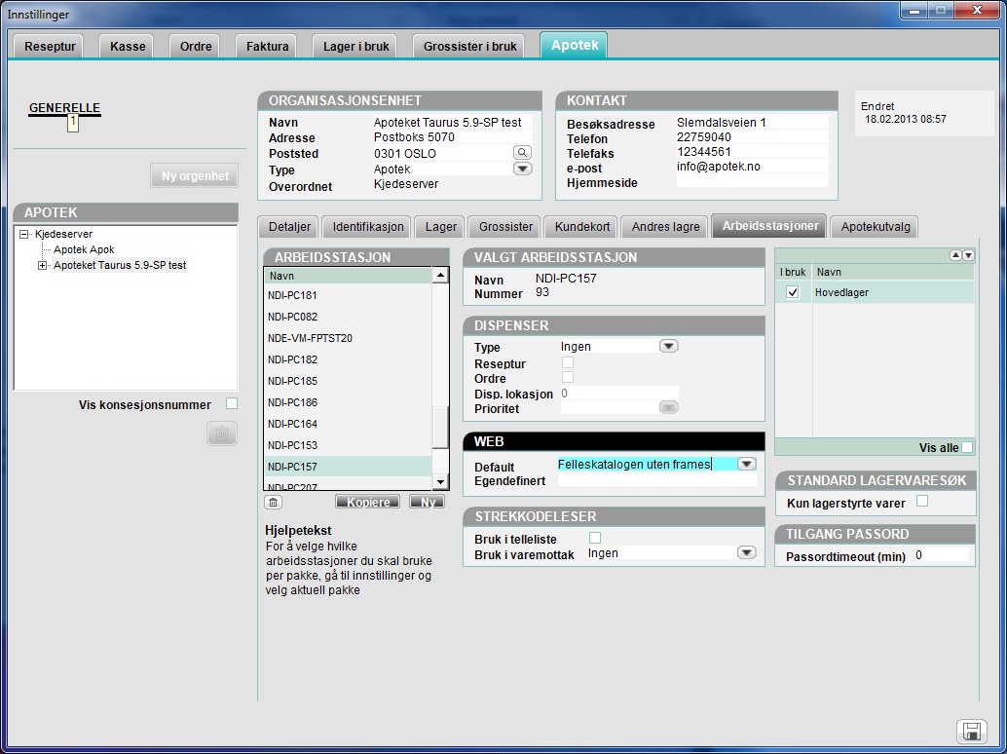Image resolution: width=1007 pixels, height=754 pixels.
Task: Open the organisation Type dropdown
Action: click(x=522, y=169)
